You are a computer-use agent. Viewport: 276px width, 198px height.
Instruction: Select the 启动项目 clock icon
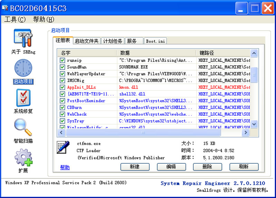[23, 68]
